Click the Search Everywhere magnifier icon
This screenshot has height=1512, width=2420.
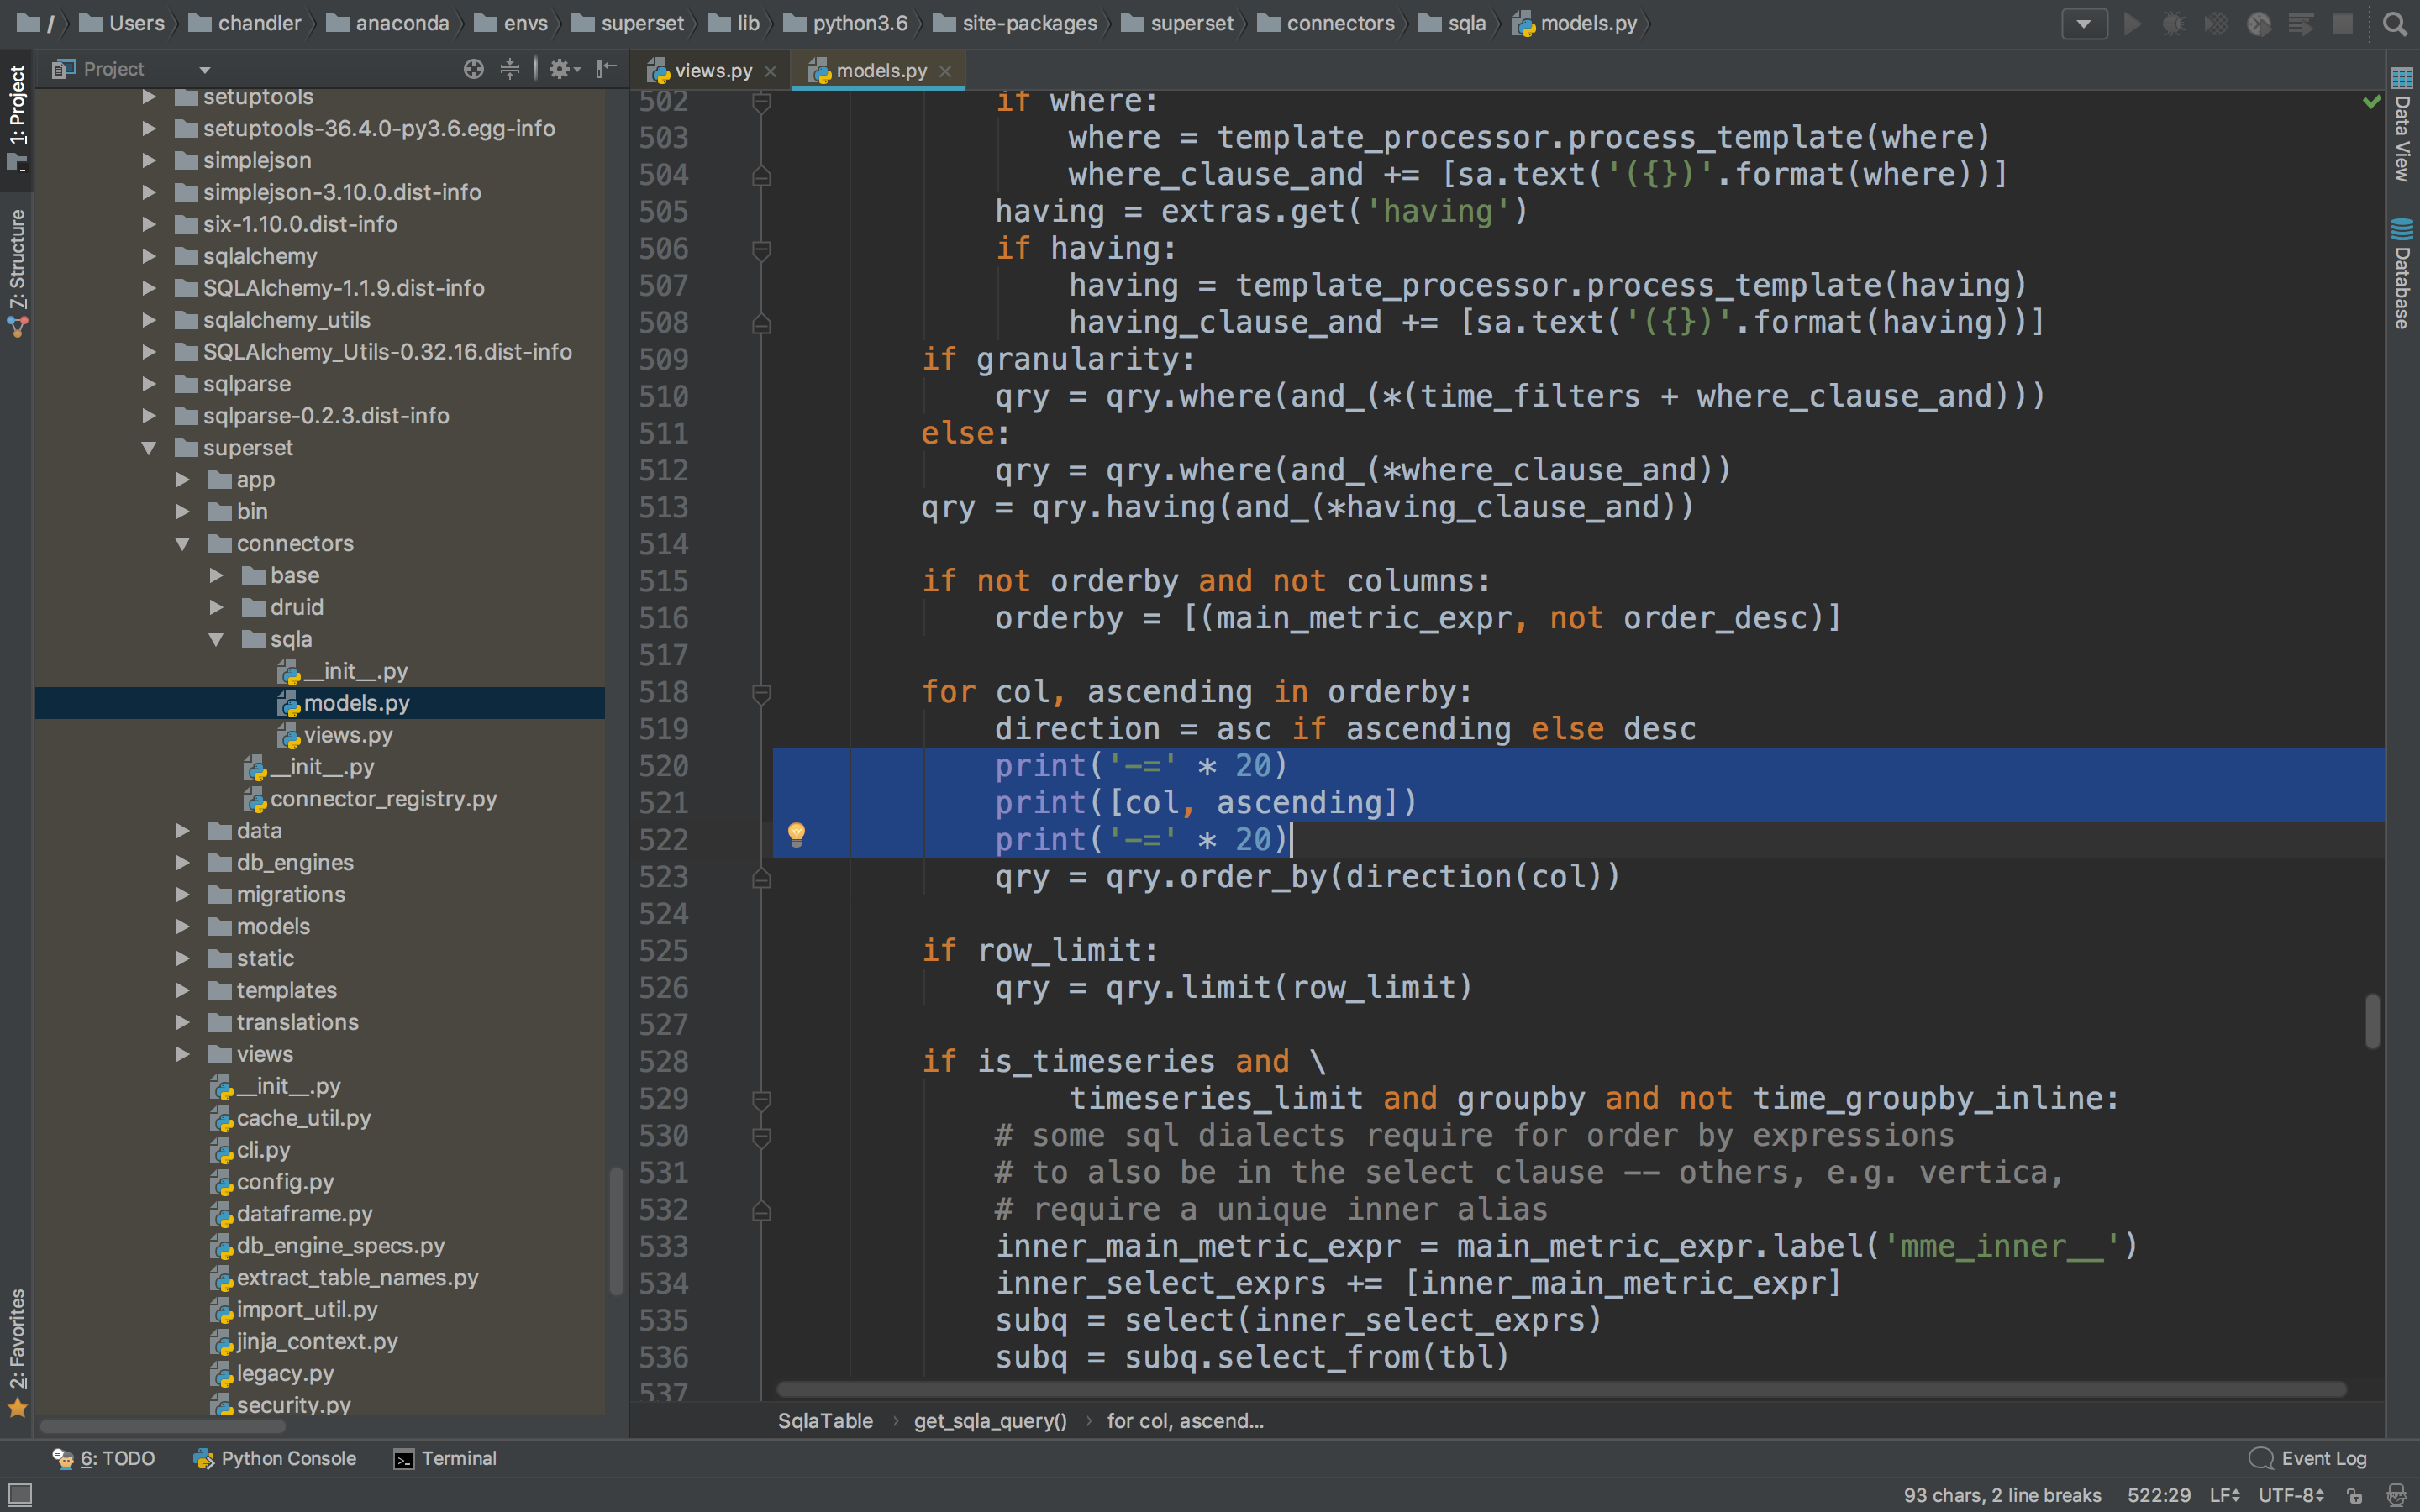2394,24
